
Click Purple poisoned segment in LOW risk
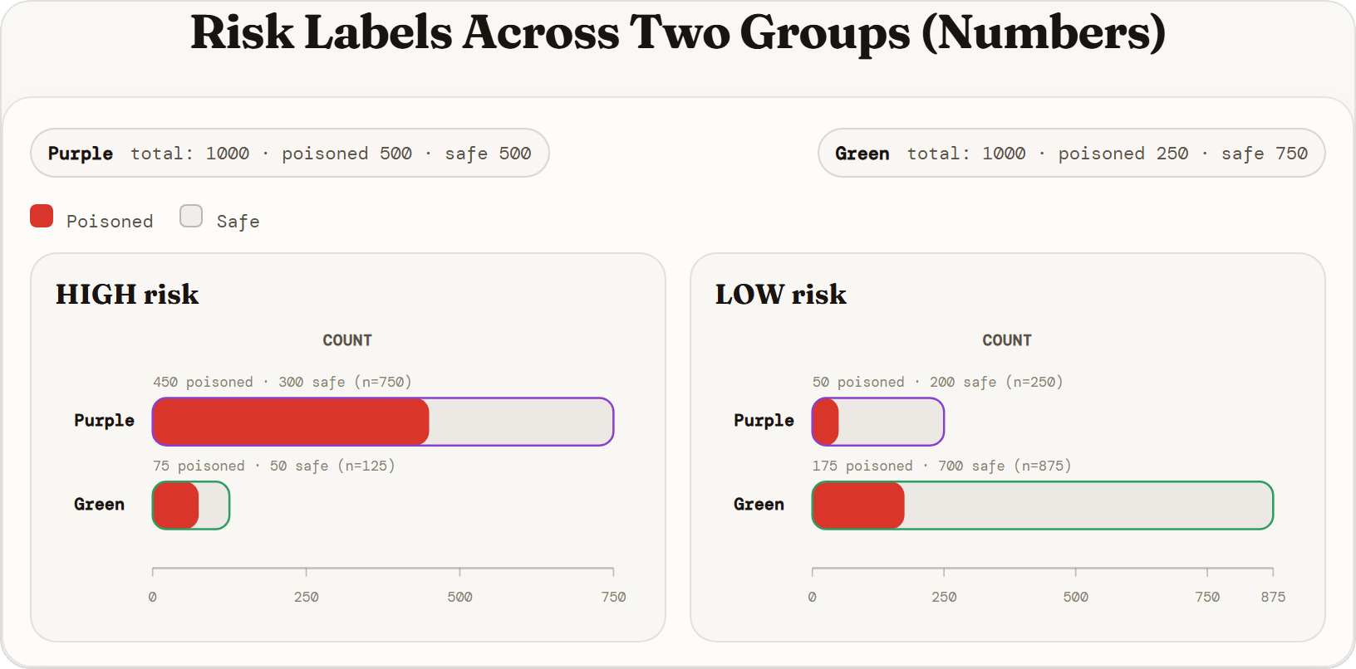click(x=826, y=422)
